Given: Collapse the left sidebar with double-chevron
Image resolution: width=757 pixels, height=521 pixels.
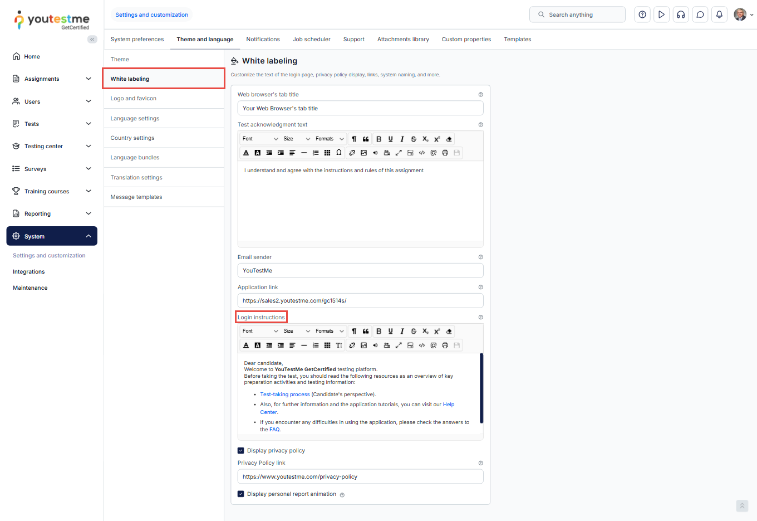Looking at the screenshot, I should [92, 40].
